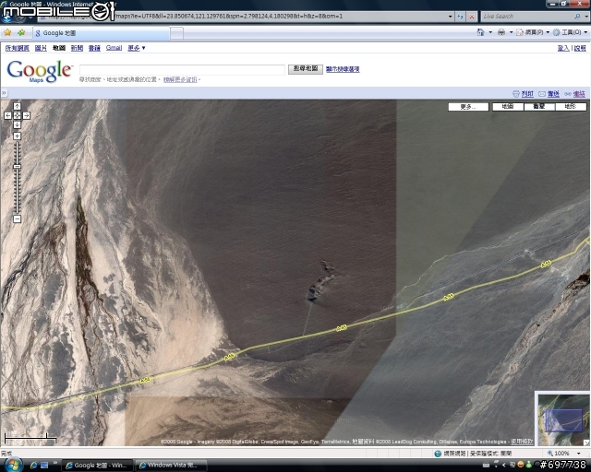Expand the 更多 ▼ Google services menu
The image size is (591, 472).
pyautogui.click(x=137, y=48)
